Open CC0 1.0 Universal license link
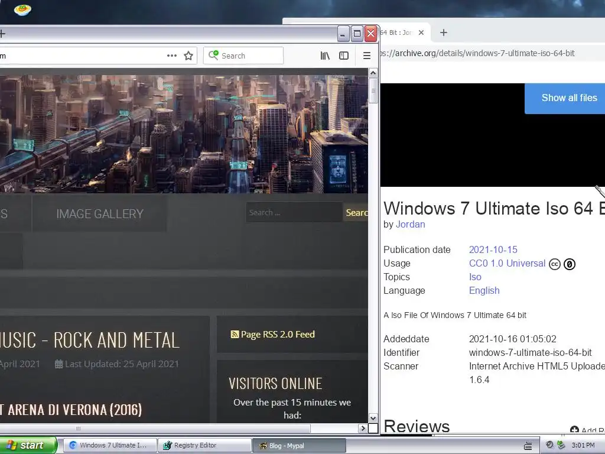This screenshot has height=454, width=605. [507, 263]
